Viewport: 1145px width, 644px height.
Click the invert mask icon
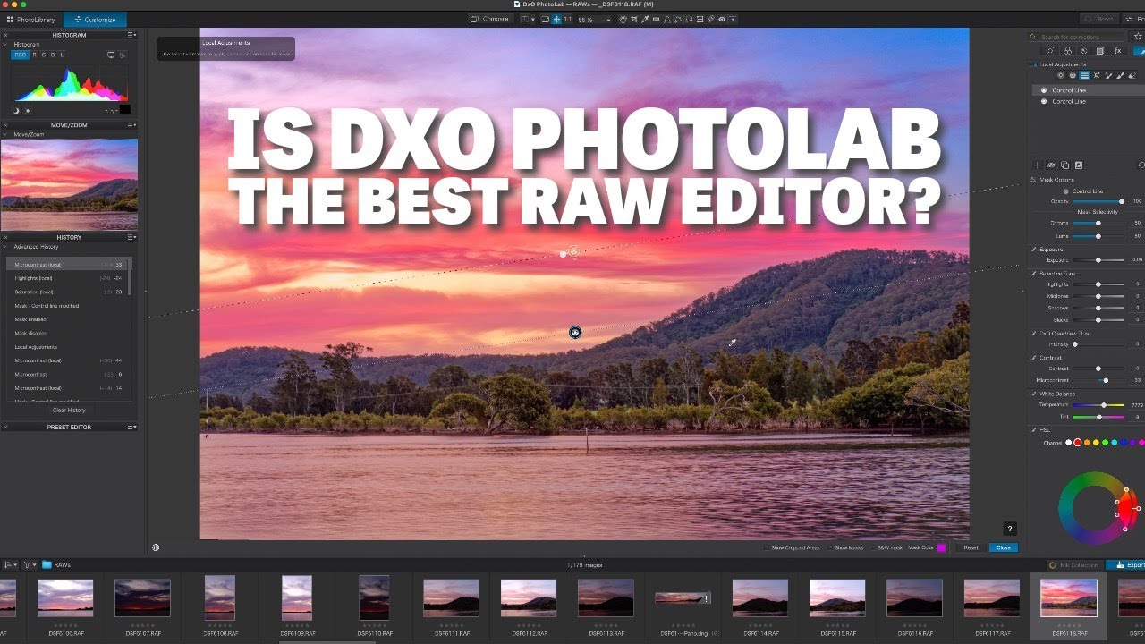(x=1079, y=165)
